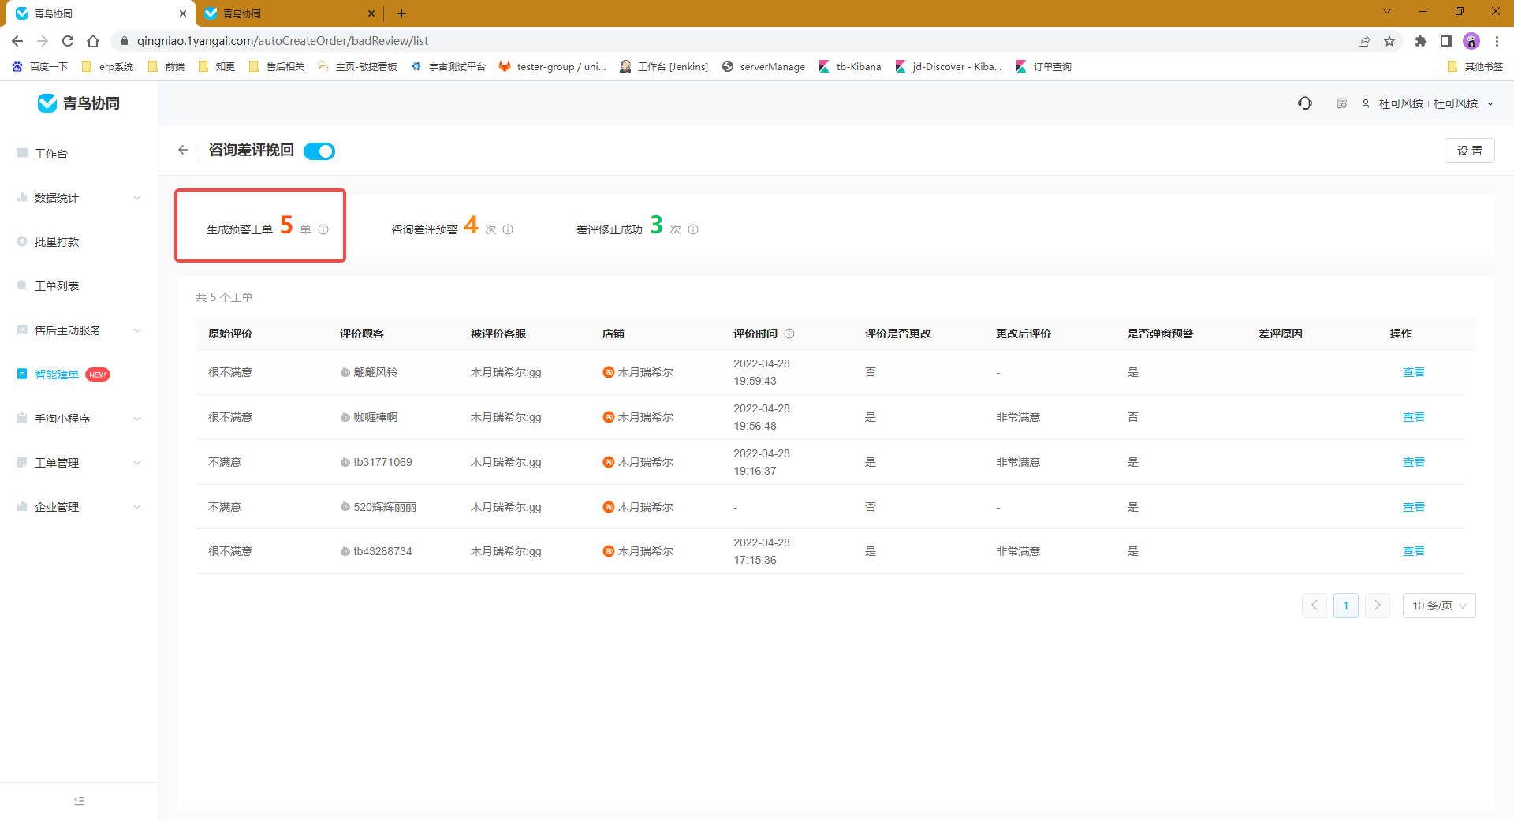Viewport: 1514px width, 820px height.
Task: Open the browser profile avatar
Action: click(x=1471, y=41)
